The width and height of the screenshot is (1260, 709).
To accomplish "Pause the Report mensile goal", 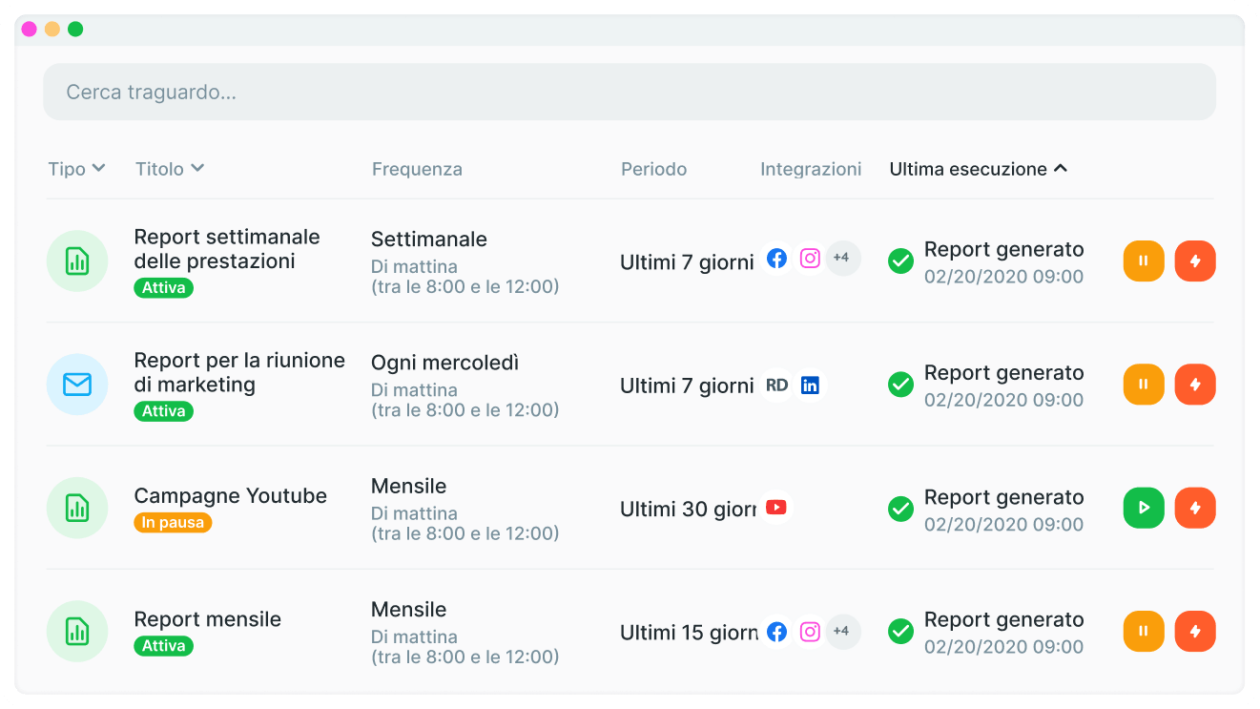I will click(1144, 631).
